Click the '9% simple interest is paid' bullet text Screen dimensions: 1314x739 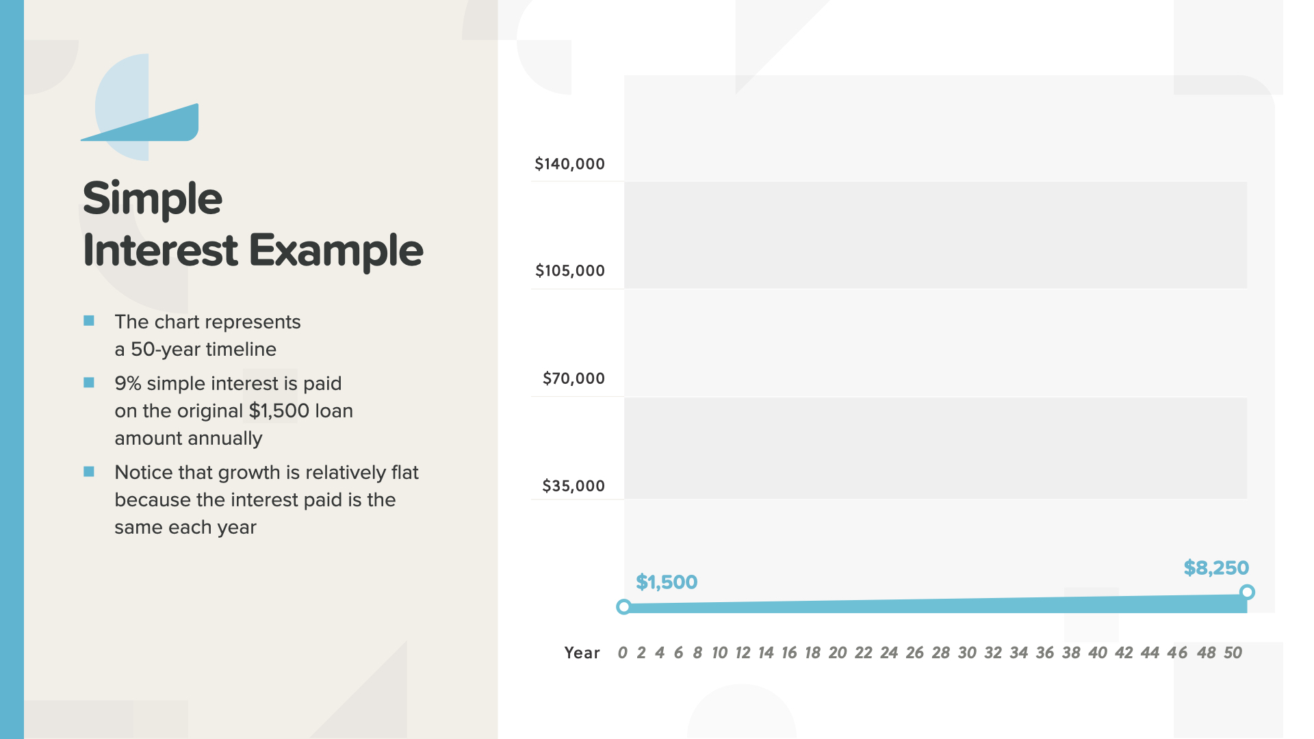coord(228,383)
